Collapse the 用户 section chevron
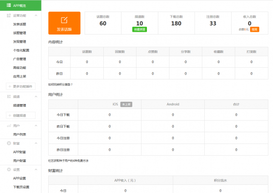Image resolution: width=273 pixels, height=193 pixels. [x=36, y=126]
